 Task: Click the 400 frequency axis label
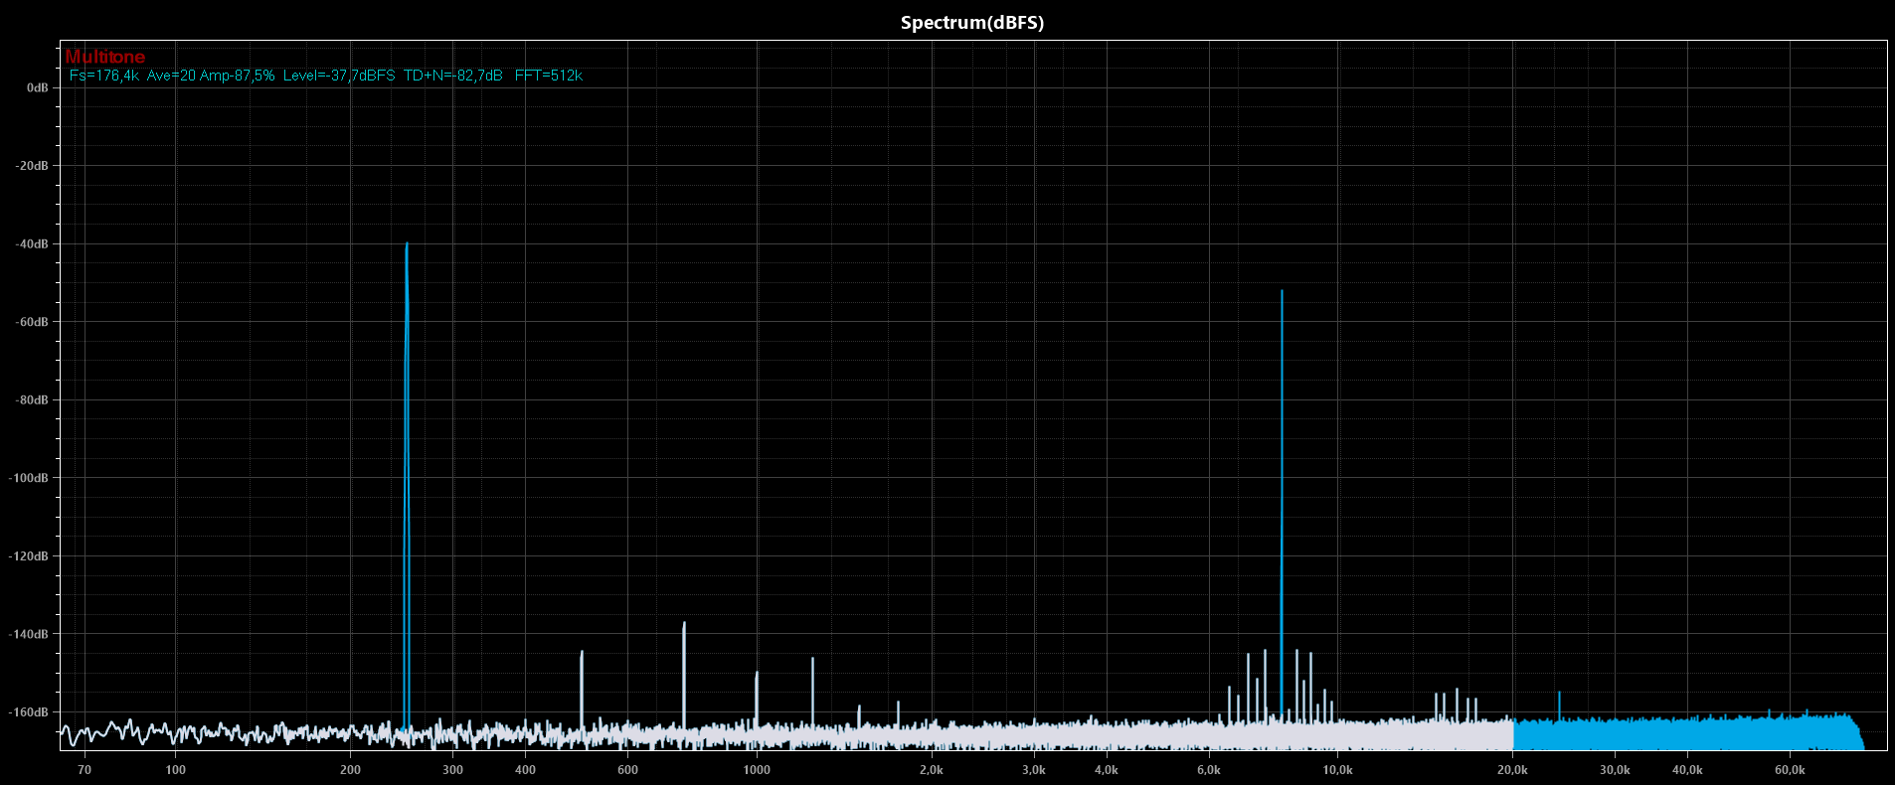pyautogui.click(x=525, y=769)
